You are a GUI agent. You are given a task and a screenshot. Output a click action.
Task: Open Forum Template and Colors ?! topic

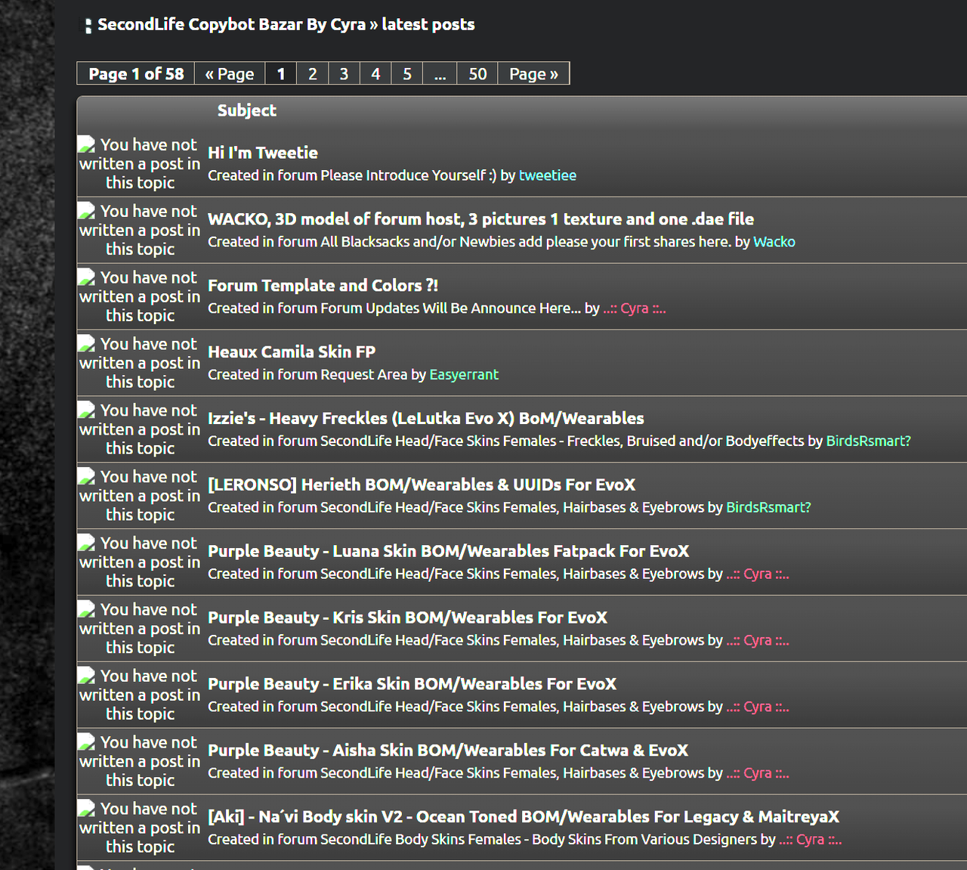point(323,286)
